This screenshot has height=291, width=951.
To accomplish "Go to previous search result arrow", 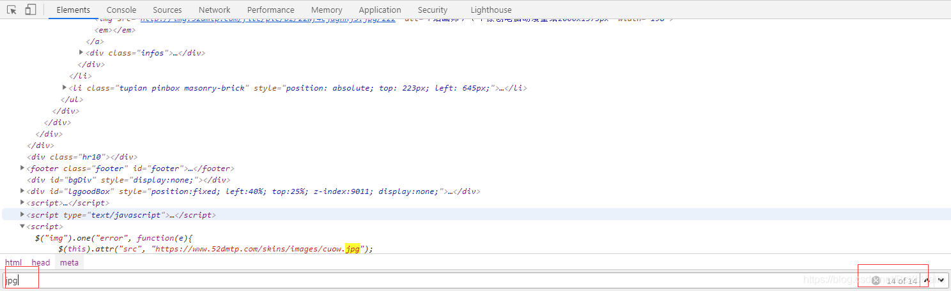I will [927, 280].
